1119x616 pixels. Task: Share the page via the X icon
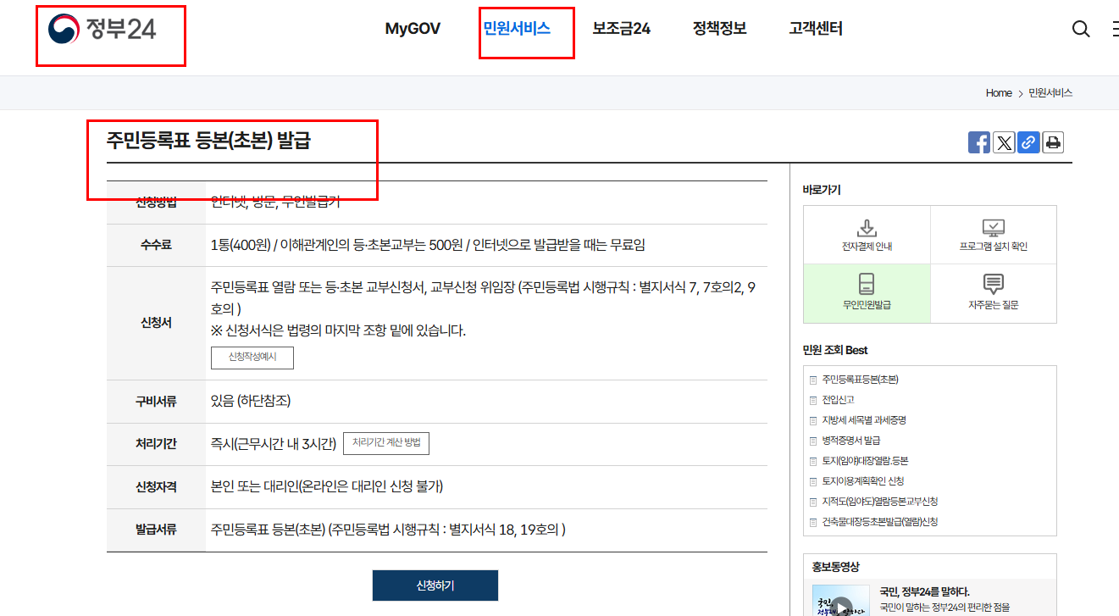(x=1004, y=142)
